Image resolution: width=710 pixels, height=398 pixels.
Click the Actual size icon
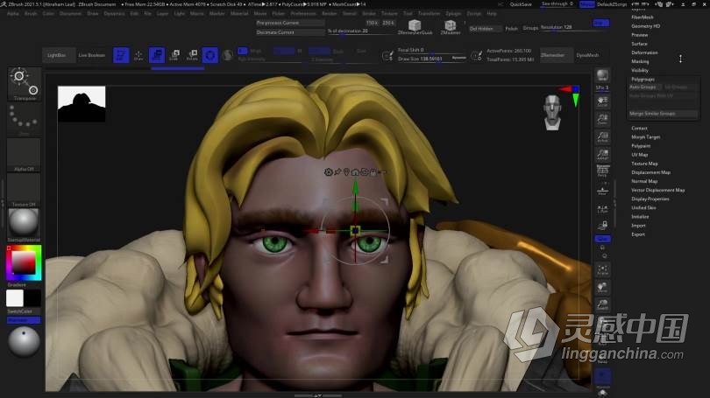[x=603, y=136]
